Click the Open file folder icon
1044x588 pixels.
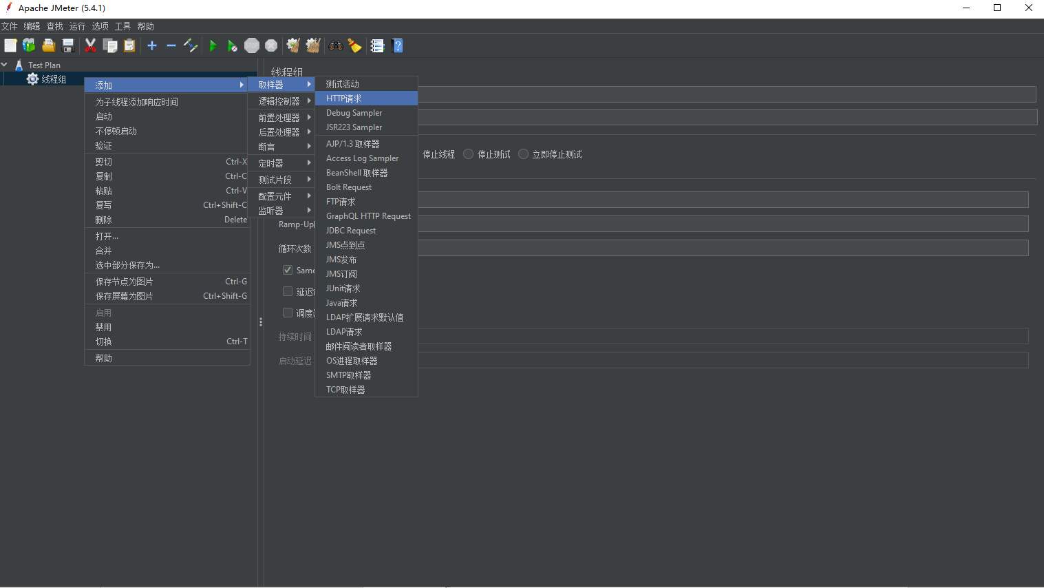tap(48, 45)
